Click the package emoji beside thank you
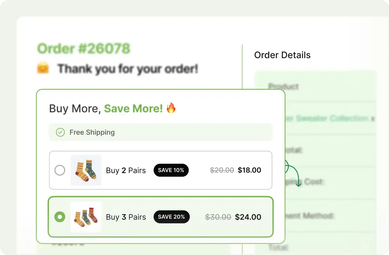The image size is (389, 255). pyautogui.click(x=43, y=68)
